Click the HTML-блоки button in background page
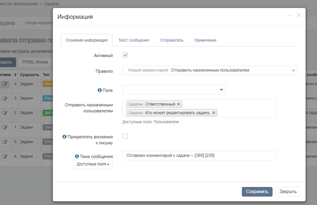 point(35,62)
